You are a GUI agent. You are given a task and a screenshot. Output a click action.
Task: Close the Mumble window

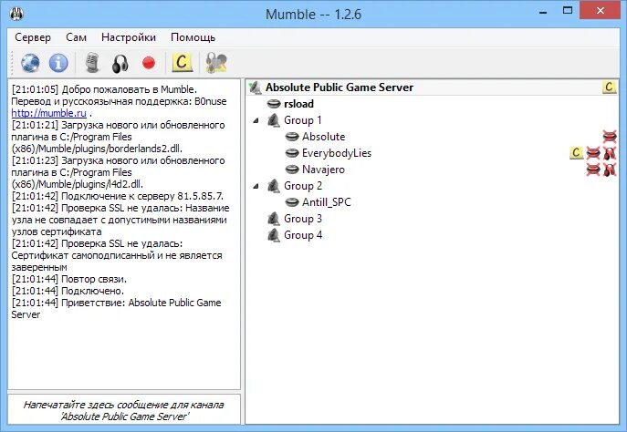click(x=601, y=11)
